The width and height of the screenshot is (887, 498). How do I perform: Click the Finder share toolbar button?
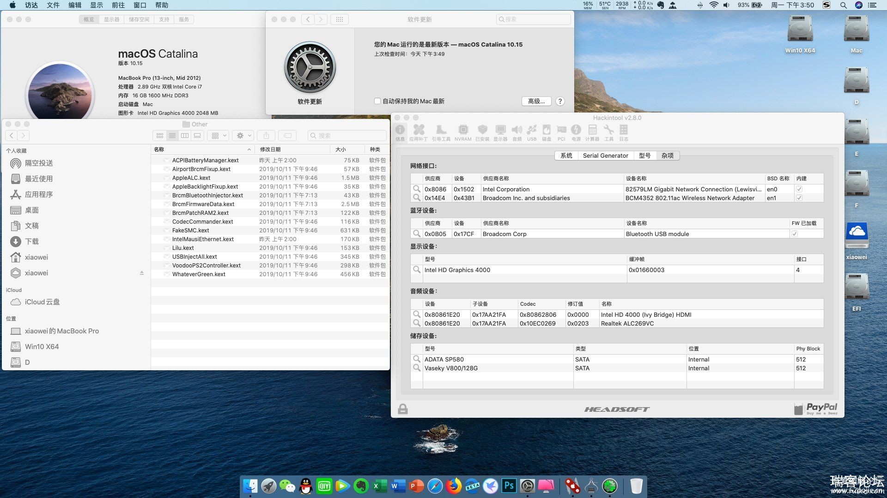(266, 136)
